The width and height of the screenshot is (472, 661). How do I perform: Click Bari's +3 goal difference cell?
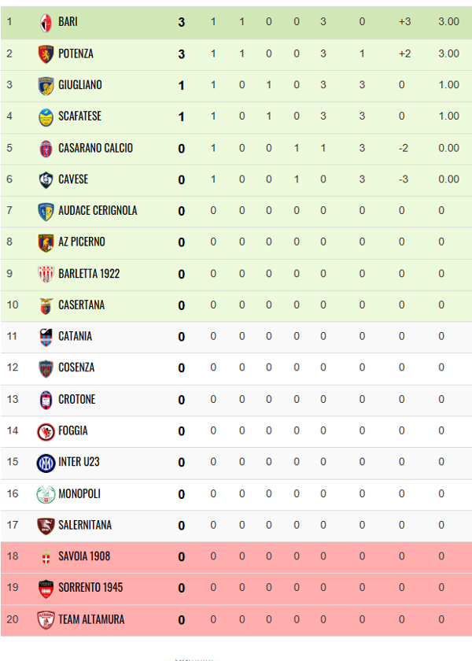pyautogui.click(x=404, y=21)
